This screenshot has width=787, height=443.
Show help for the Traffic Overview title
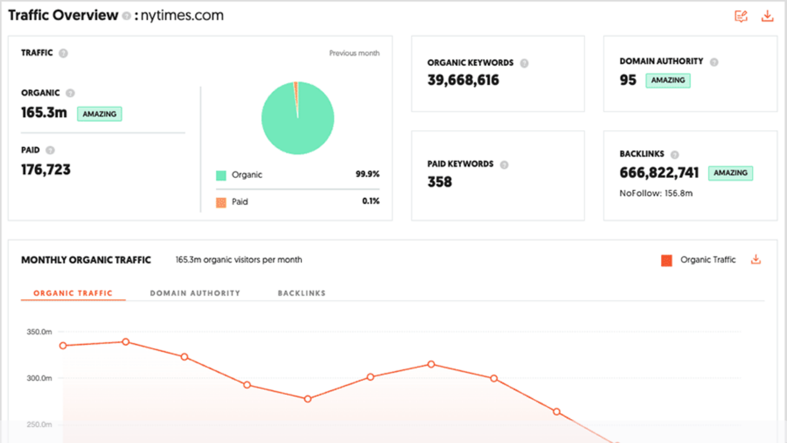126,17
